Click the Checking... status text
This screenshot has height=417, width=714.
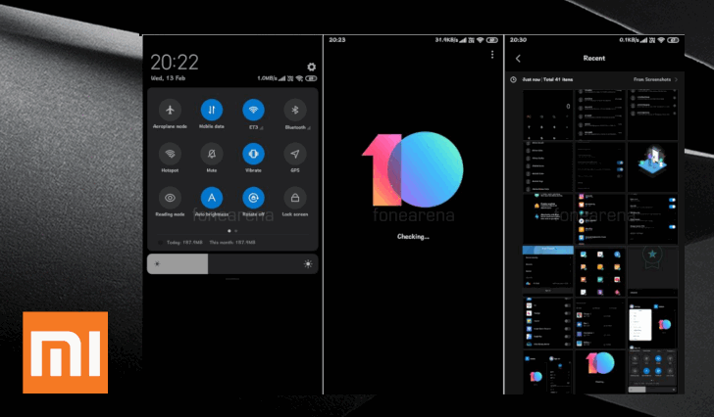pyautogui.click(x=413, y=236)
